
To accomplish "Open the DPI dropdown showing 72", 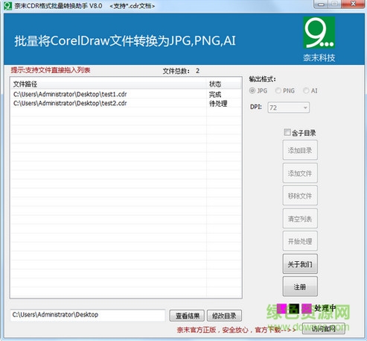I will [288, 107].
